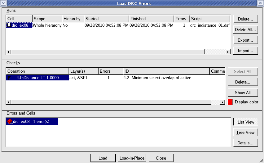Click the Runs list right scroll arrow
The width and height of the screenshot is (264, 163).
[228, 52]
